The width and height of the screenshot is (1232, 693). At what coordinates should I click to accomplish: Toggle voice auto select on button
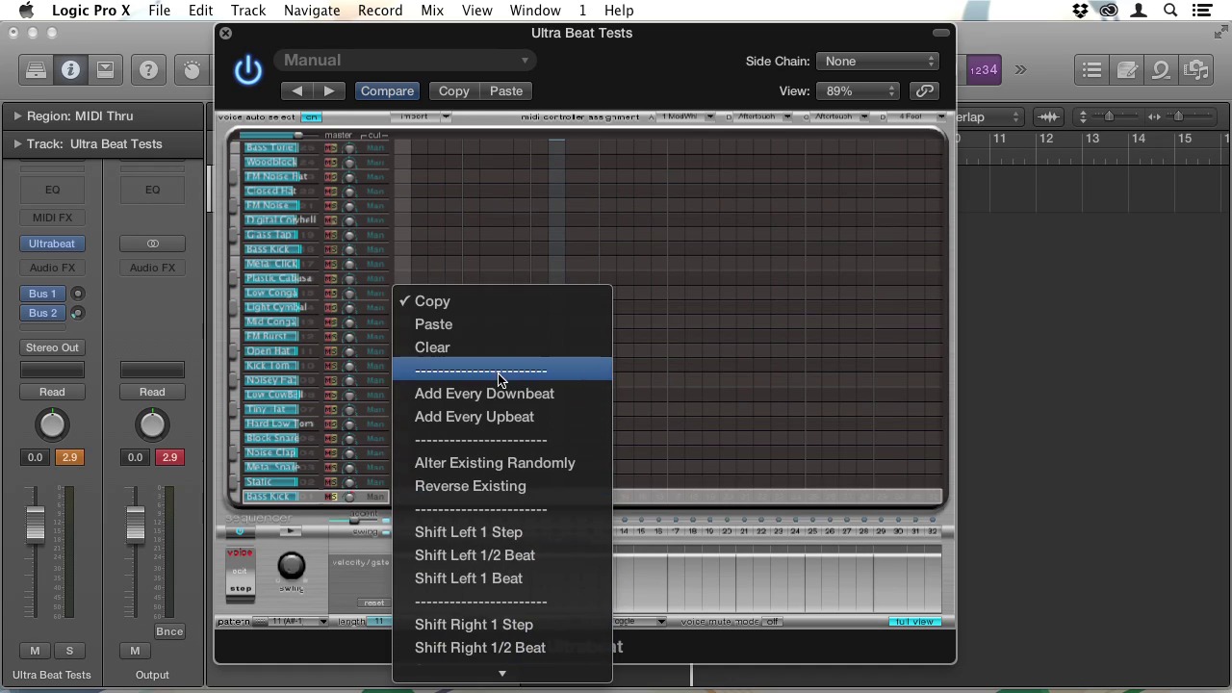[311, 116]
